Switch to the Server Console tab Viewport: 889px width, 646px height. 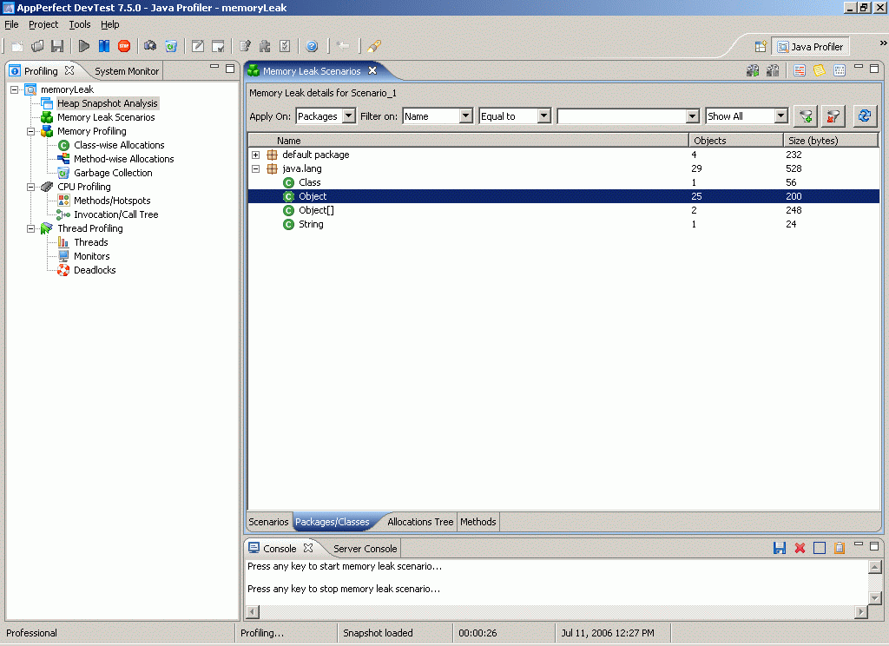pos(365,549)
